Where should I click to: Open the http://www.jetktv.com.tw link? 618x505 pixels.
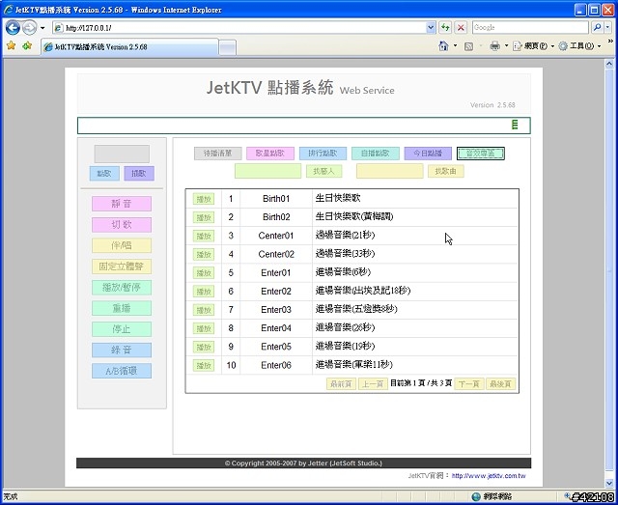tap(489, 476)
